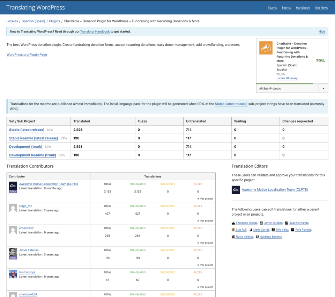Click 2,925 translated count for Stable
Viewport: 335px width, 297px height.
(x=78, y=130)
